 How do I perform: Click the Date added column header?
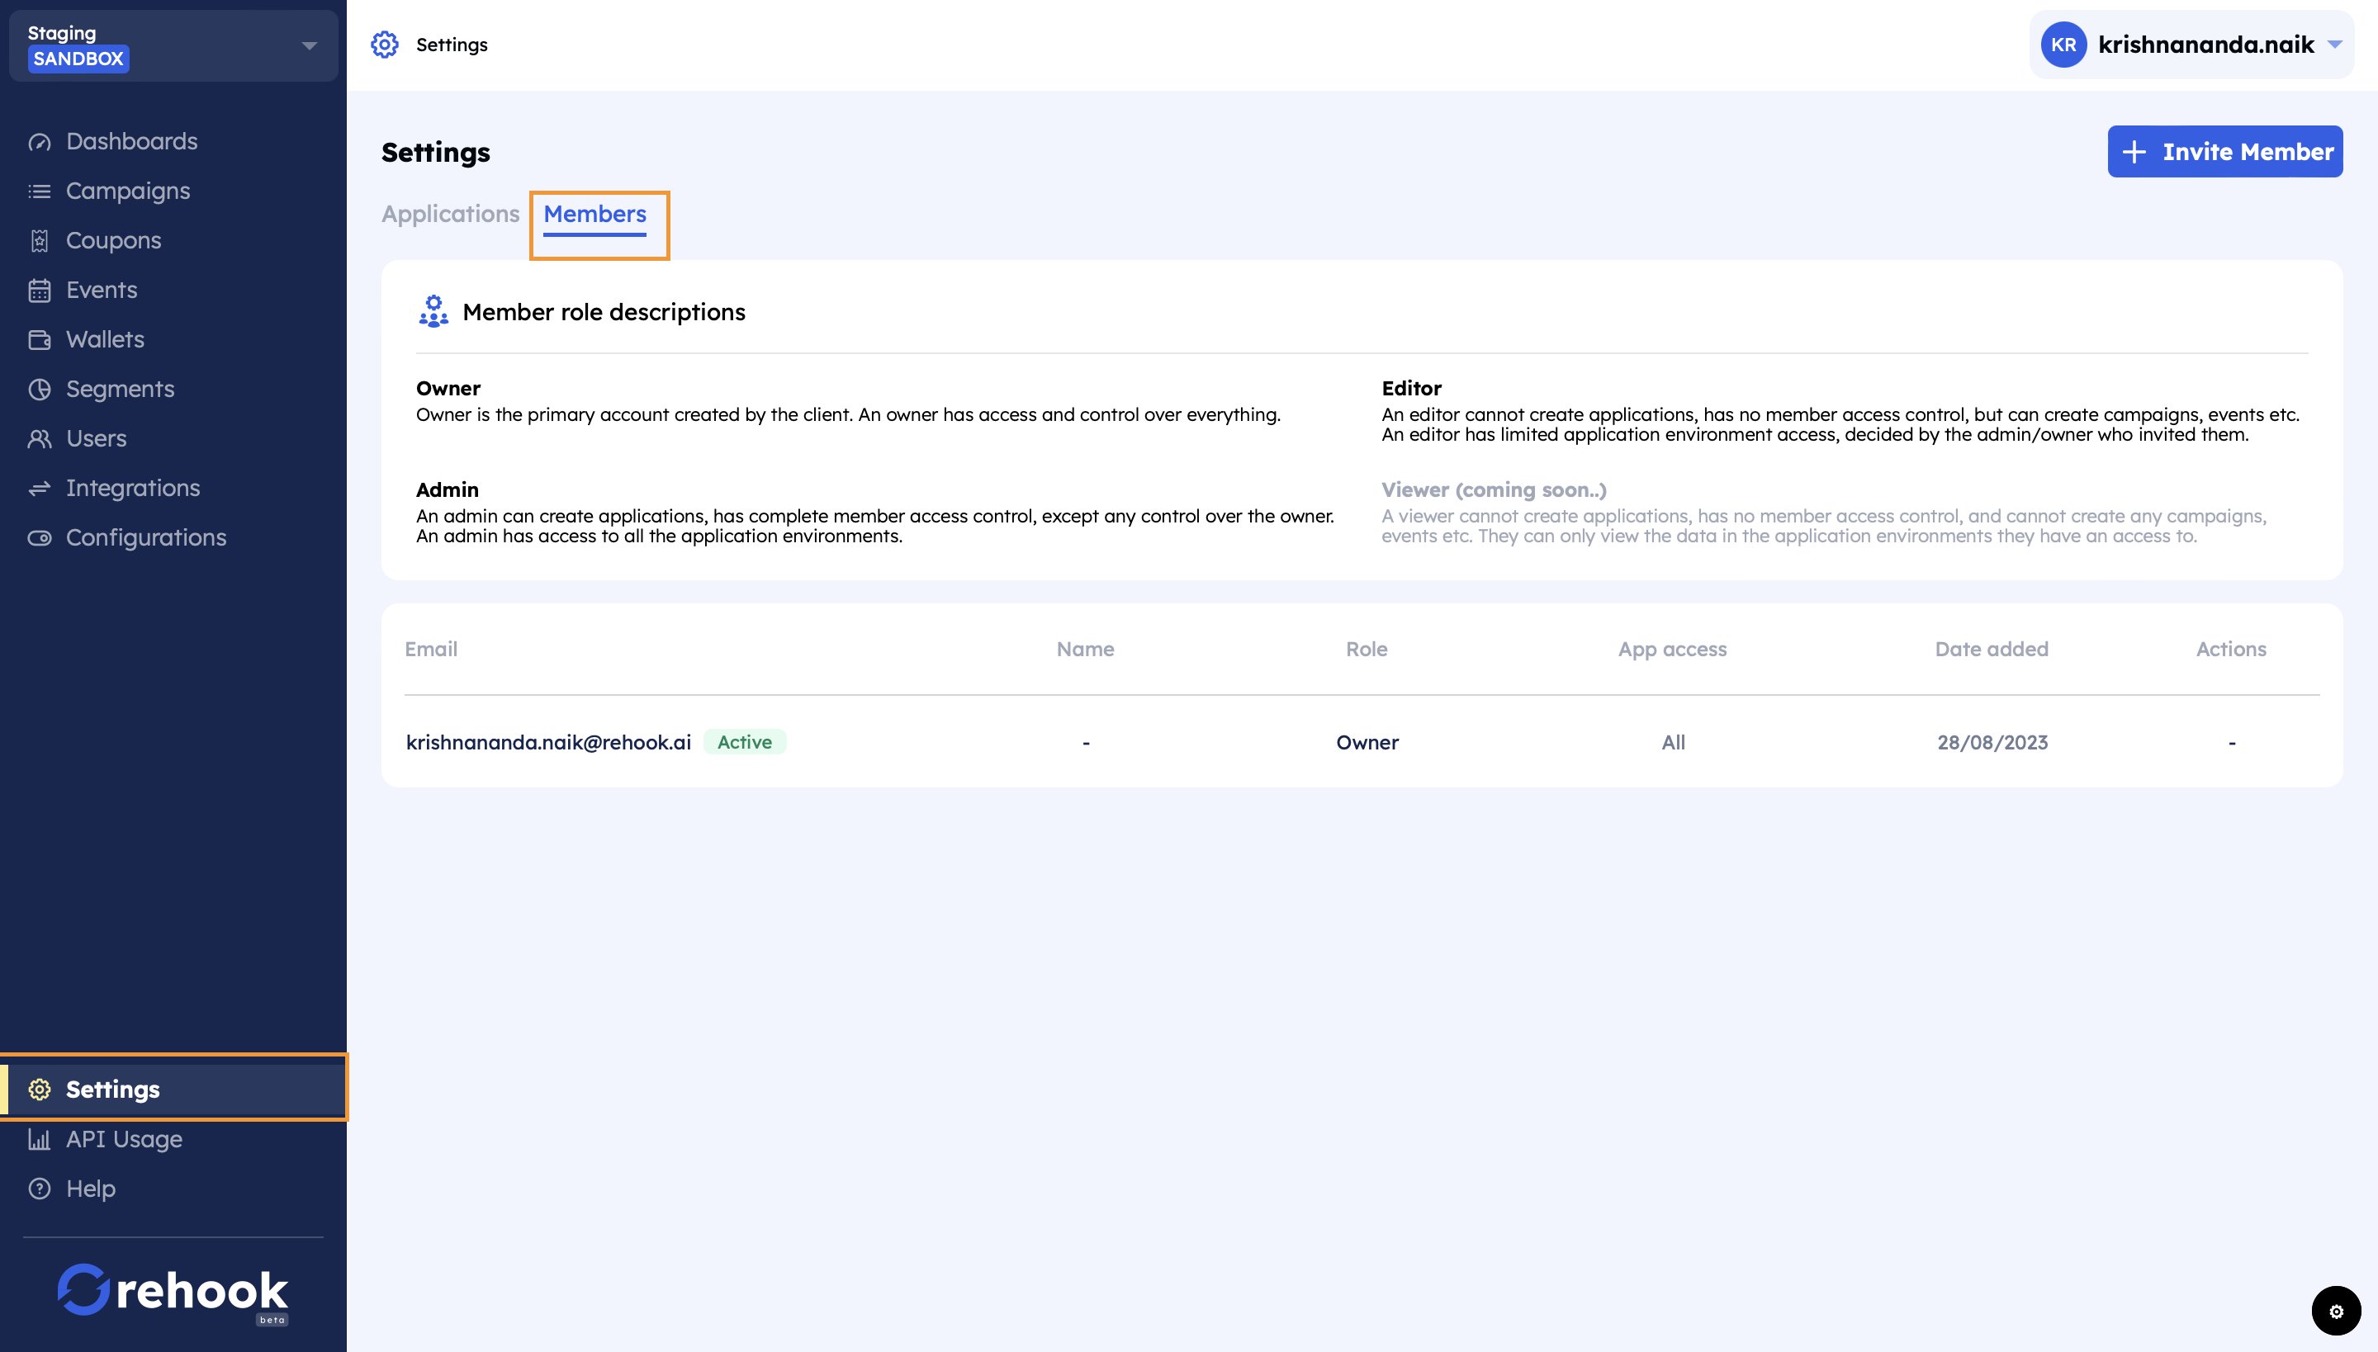tap(1992, 649)
